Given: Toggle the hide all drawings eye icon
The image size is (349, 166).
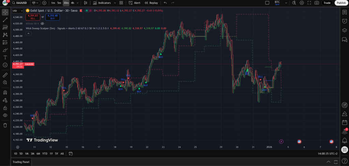Looking at the screenshot, I should pyautogui.click(x=5, y=116).
